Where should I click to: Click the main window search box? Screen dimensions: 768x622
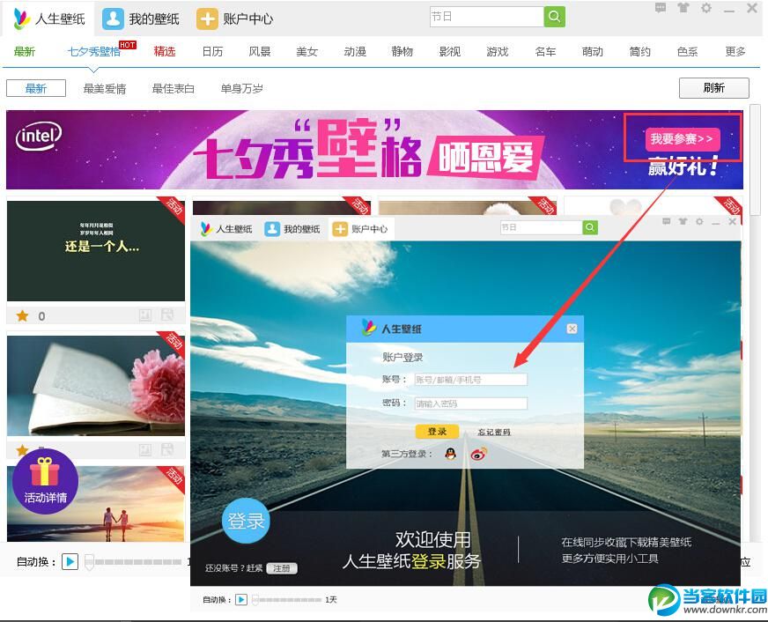(x=487, y=17)
